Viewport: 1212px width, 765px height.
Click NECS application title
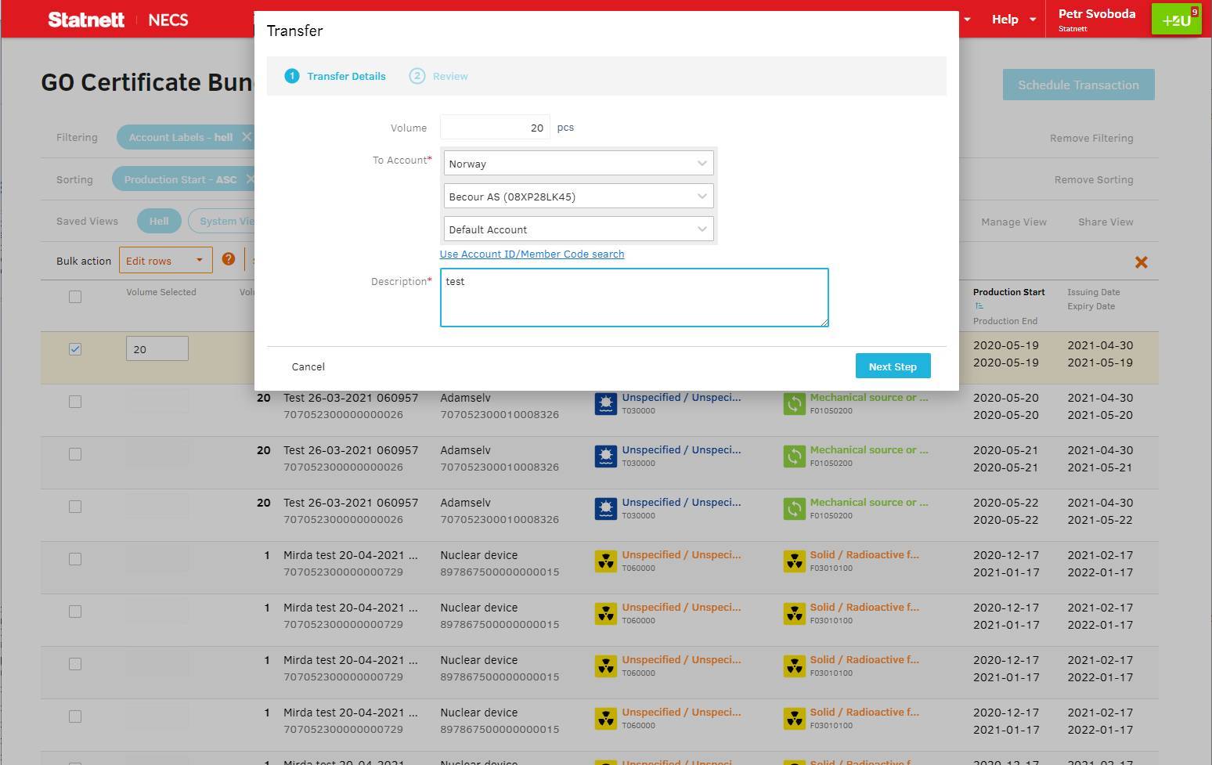pos(168,20)
